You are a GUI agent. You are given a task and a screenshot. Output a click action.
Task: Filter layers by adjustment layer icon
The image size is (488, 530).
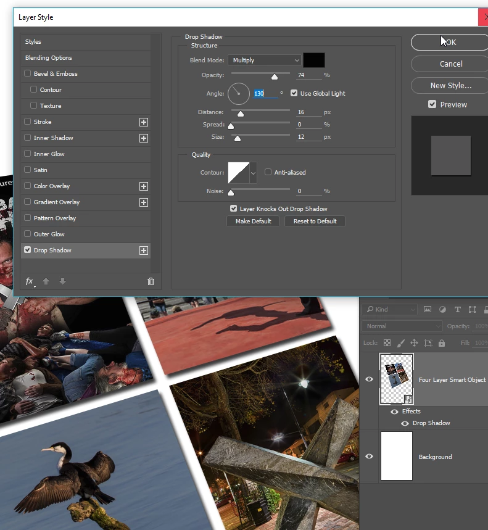[442, 309]
